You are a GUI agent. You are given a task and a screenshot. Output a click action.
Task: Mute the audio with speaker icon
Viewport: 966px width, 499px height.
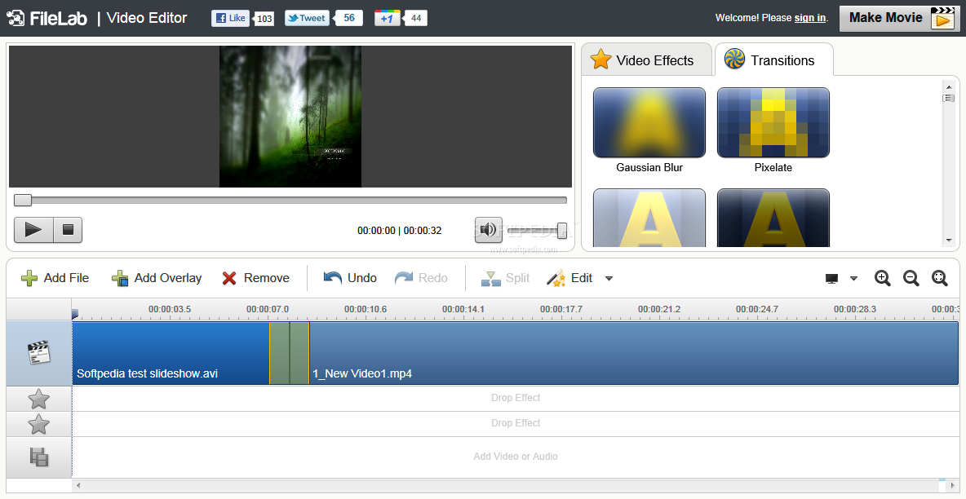pyautogui.click(x=489, y=230)
